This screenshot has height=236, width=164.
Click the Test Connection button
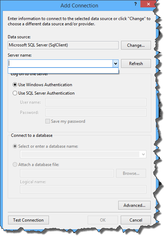click(x=28, y=220)
